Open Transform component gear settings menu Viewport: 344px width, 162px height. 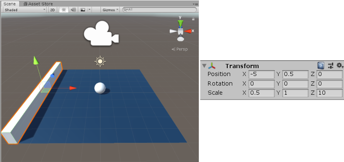[340, 65]
